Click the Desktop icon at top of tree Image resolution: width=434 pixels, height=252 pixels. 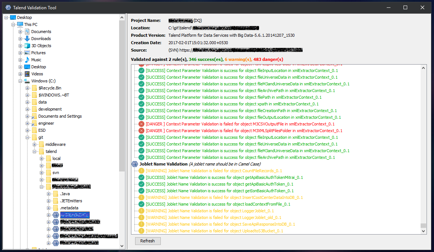(14, 17)
